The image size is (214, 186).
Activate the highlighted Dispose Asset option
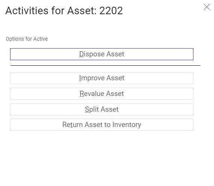pos(102,54)
